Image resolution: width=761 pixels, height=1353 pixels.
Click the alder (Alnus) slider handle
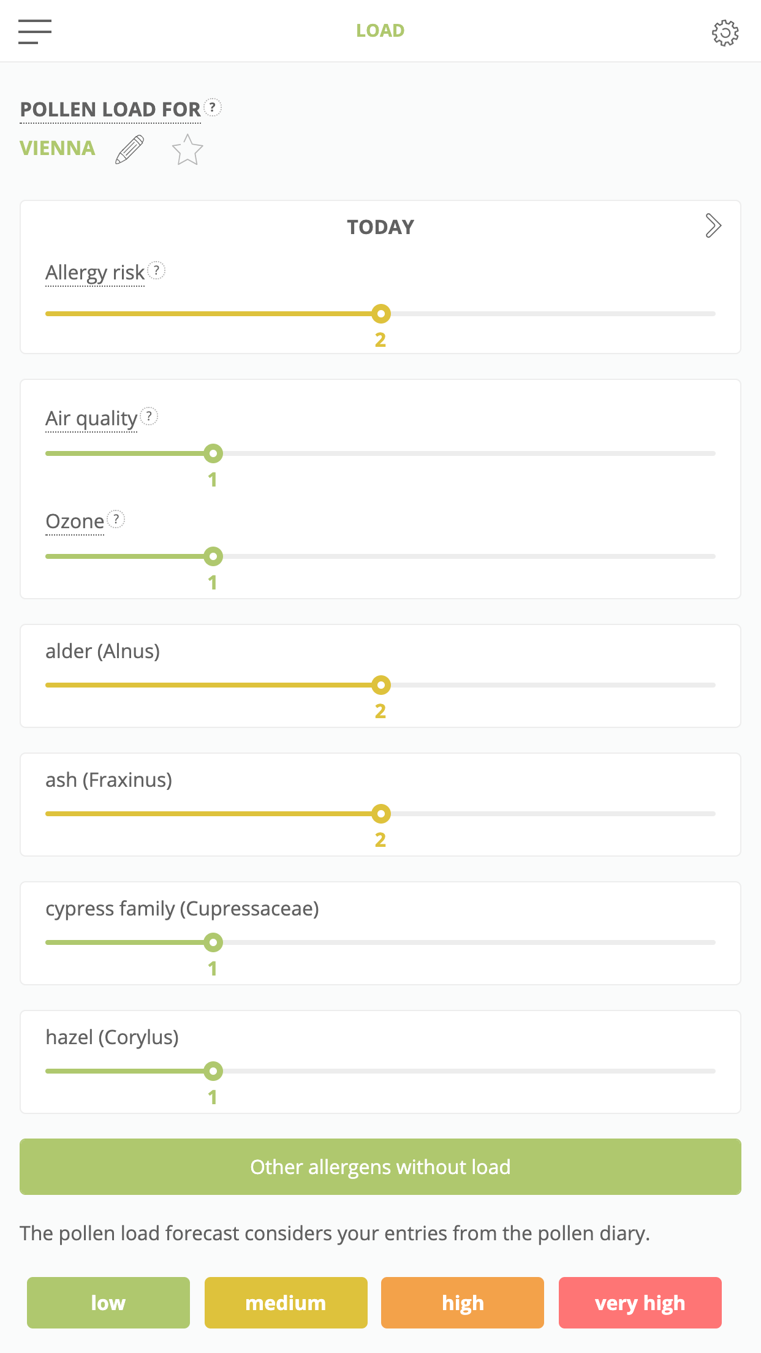point(381,685)
